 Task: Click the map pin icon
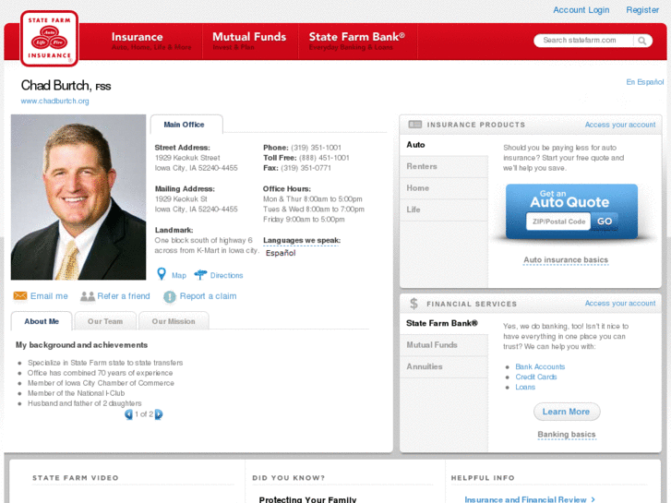click(x=162, y=274)
